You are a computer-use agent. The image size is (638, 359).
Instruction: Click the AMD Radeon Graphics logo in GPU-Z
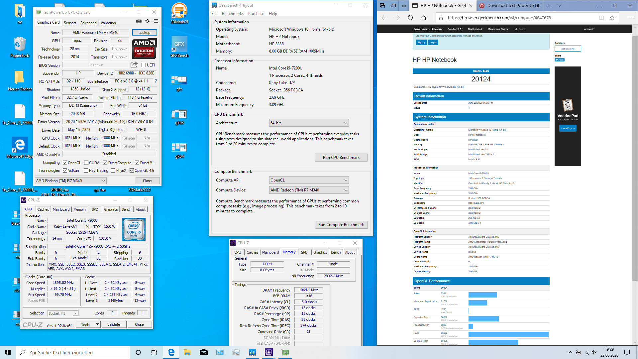tap(144, 49)
